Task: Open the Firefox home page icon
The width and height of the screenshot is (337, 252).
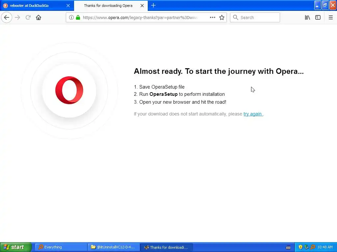Action: 39,18
